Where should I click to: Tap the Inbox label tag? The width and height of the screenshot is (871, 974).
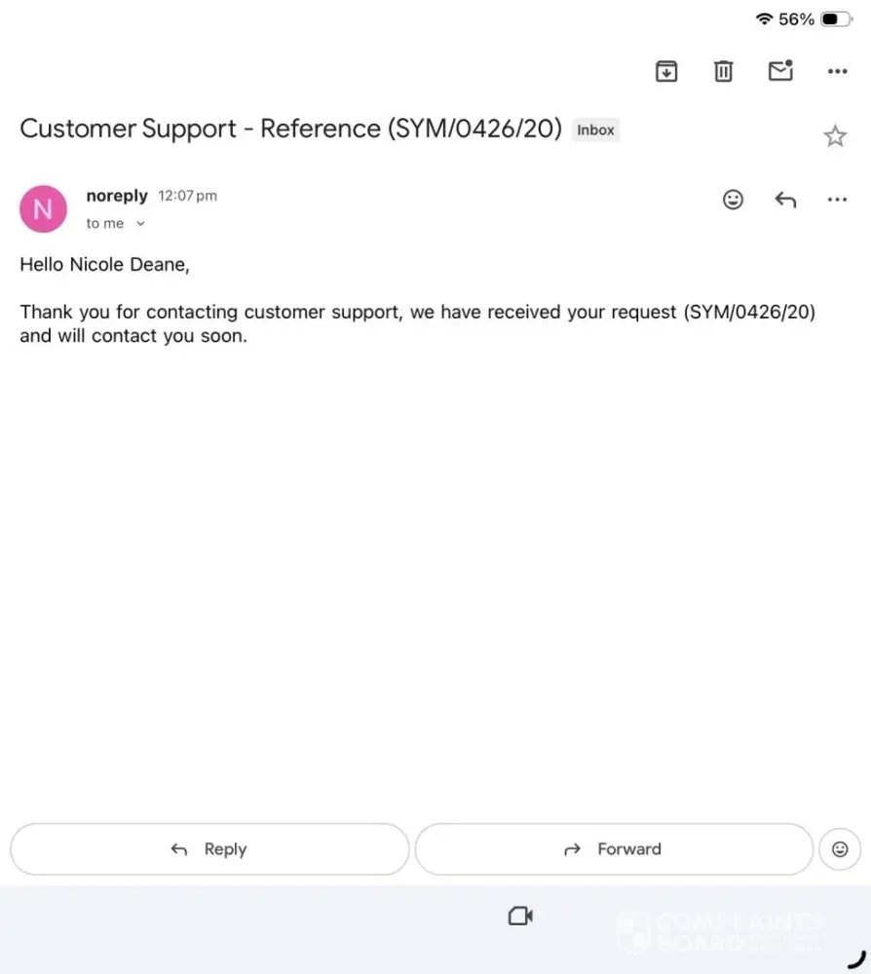pos(595,130)
